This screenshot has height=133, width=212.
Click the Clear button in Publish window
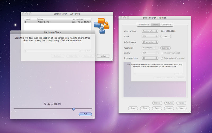point(145,108)
